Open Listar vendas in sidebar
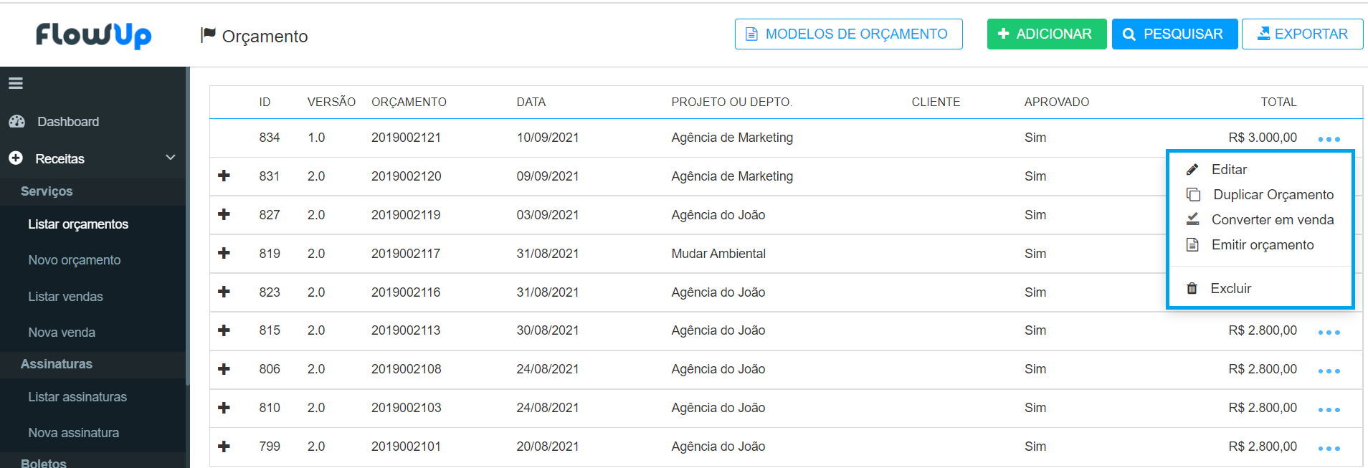Image resolution: width=1368 pixels, height=468 pixels. [65, 296]
